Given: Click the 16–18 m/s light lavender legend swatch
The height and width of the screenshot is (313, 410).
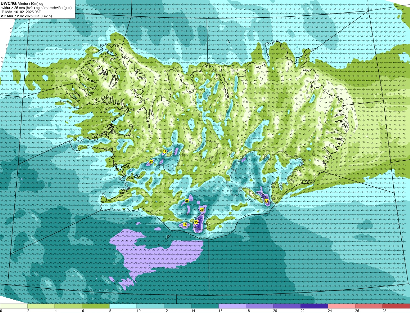Looking at the screenshot, I should click(232, 306).
